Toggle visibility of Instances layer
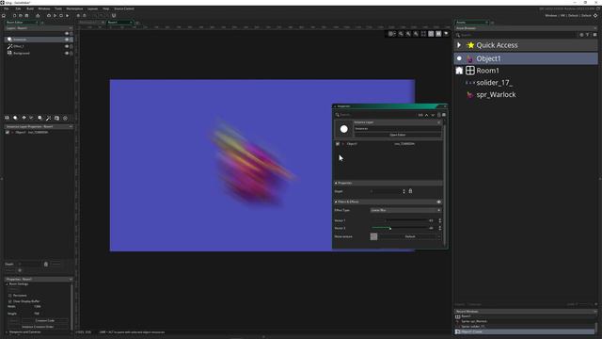 pyautogui.click(x=67, y=40)
